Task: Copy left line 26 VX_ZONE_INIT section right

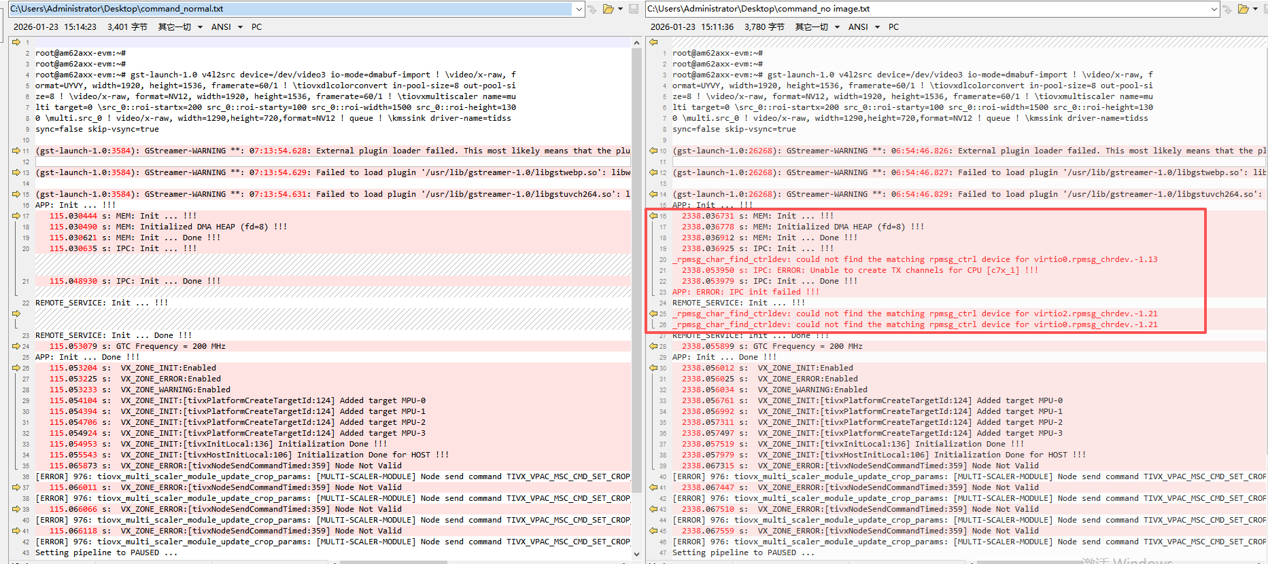Action: click(16, 368)
